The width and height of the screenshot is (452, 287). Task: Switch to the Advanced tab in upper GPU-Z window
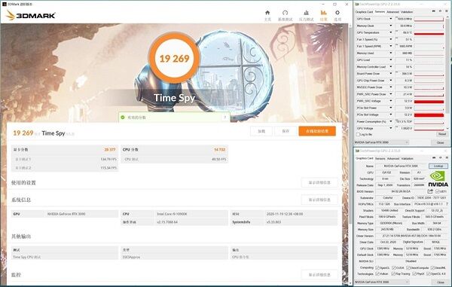[x=392, y=12]
